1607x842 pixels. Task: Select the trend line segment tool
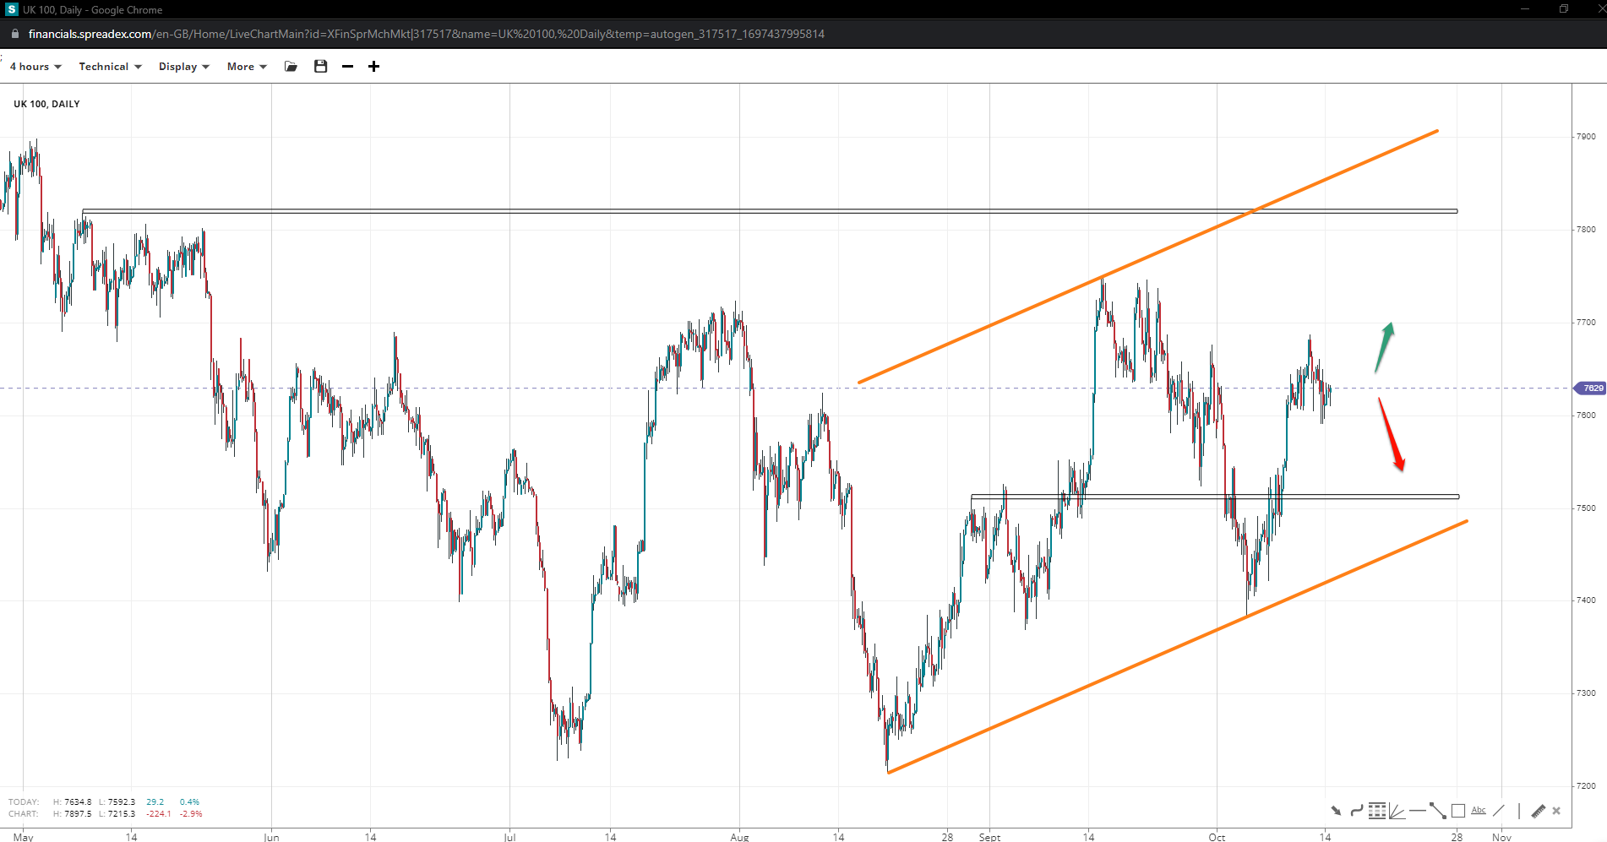pyautogui.click(x=1437, y=811)
